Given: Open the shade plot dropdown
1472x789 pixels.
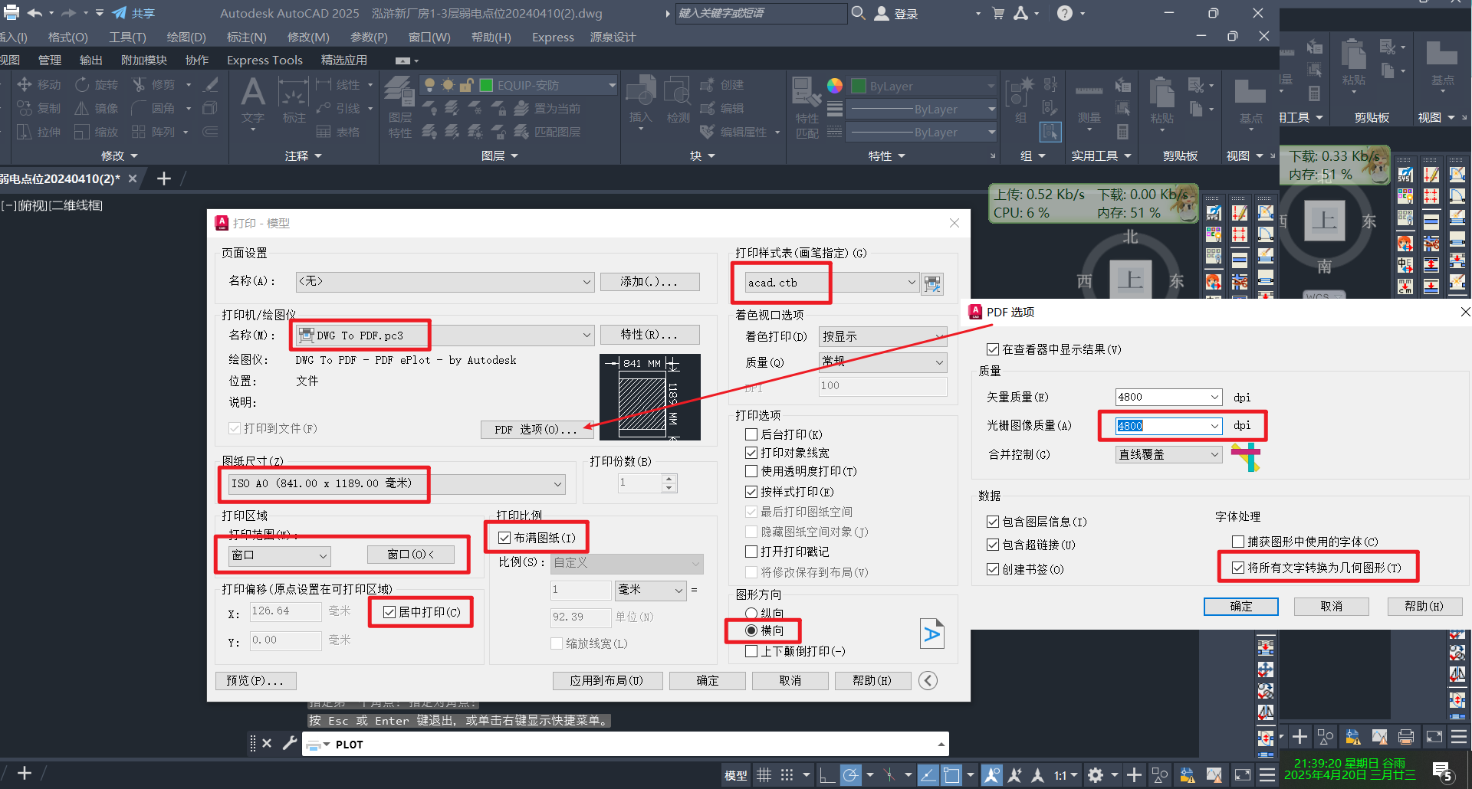Looking at the screenshot, I should [883, 336].
